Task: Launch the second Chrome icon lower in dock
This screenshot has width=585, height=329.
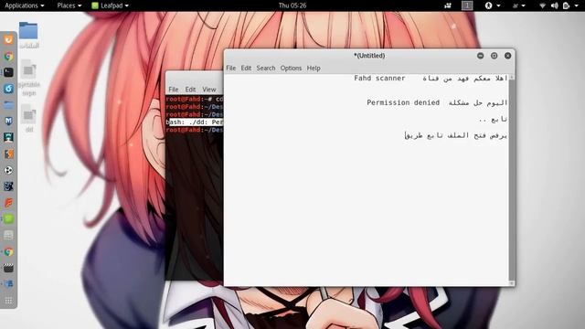Action: click(x=8, y=251)
